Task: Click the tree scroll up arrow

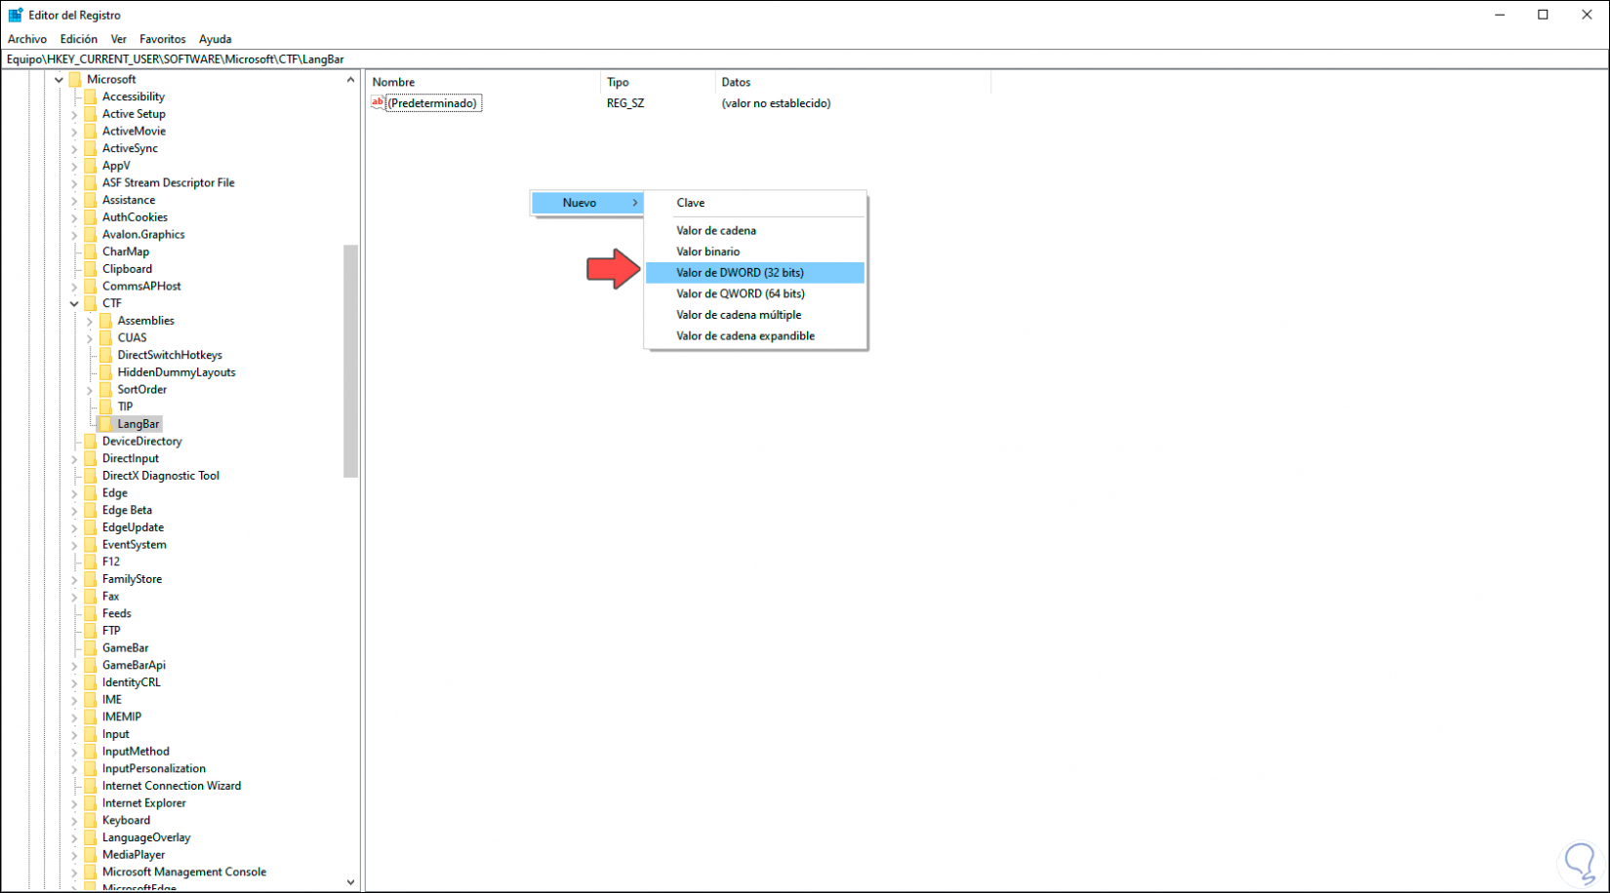Action: pos(350,80)
